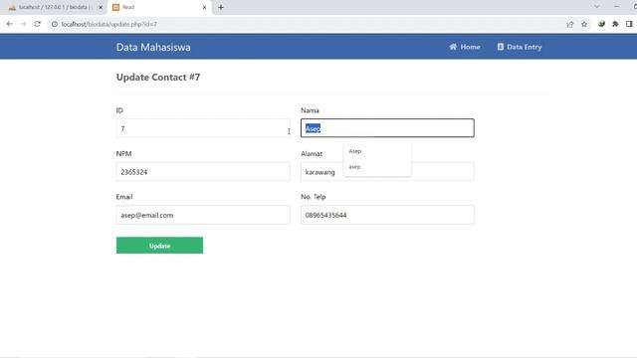Toggle the browser side panel icon
The height and width of the screenshot is (358, 637).
[x=629, y=24]
